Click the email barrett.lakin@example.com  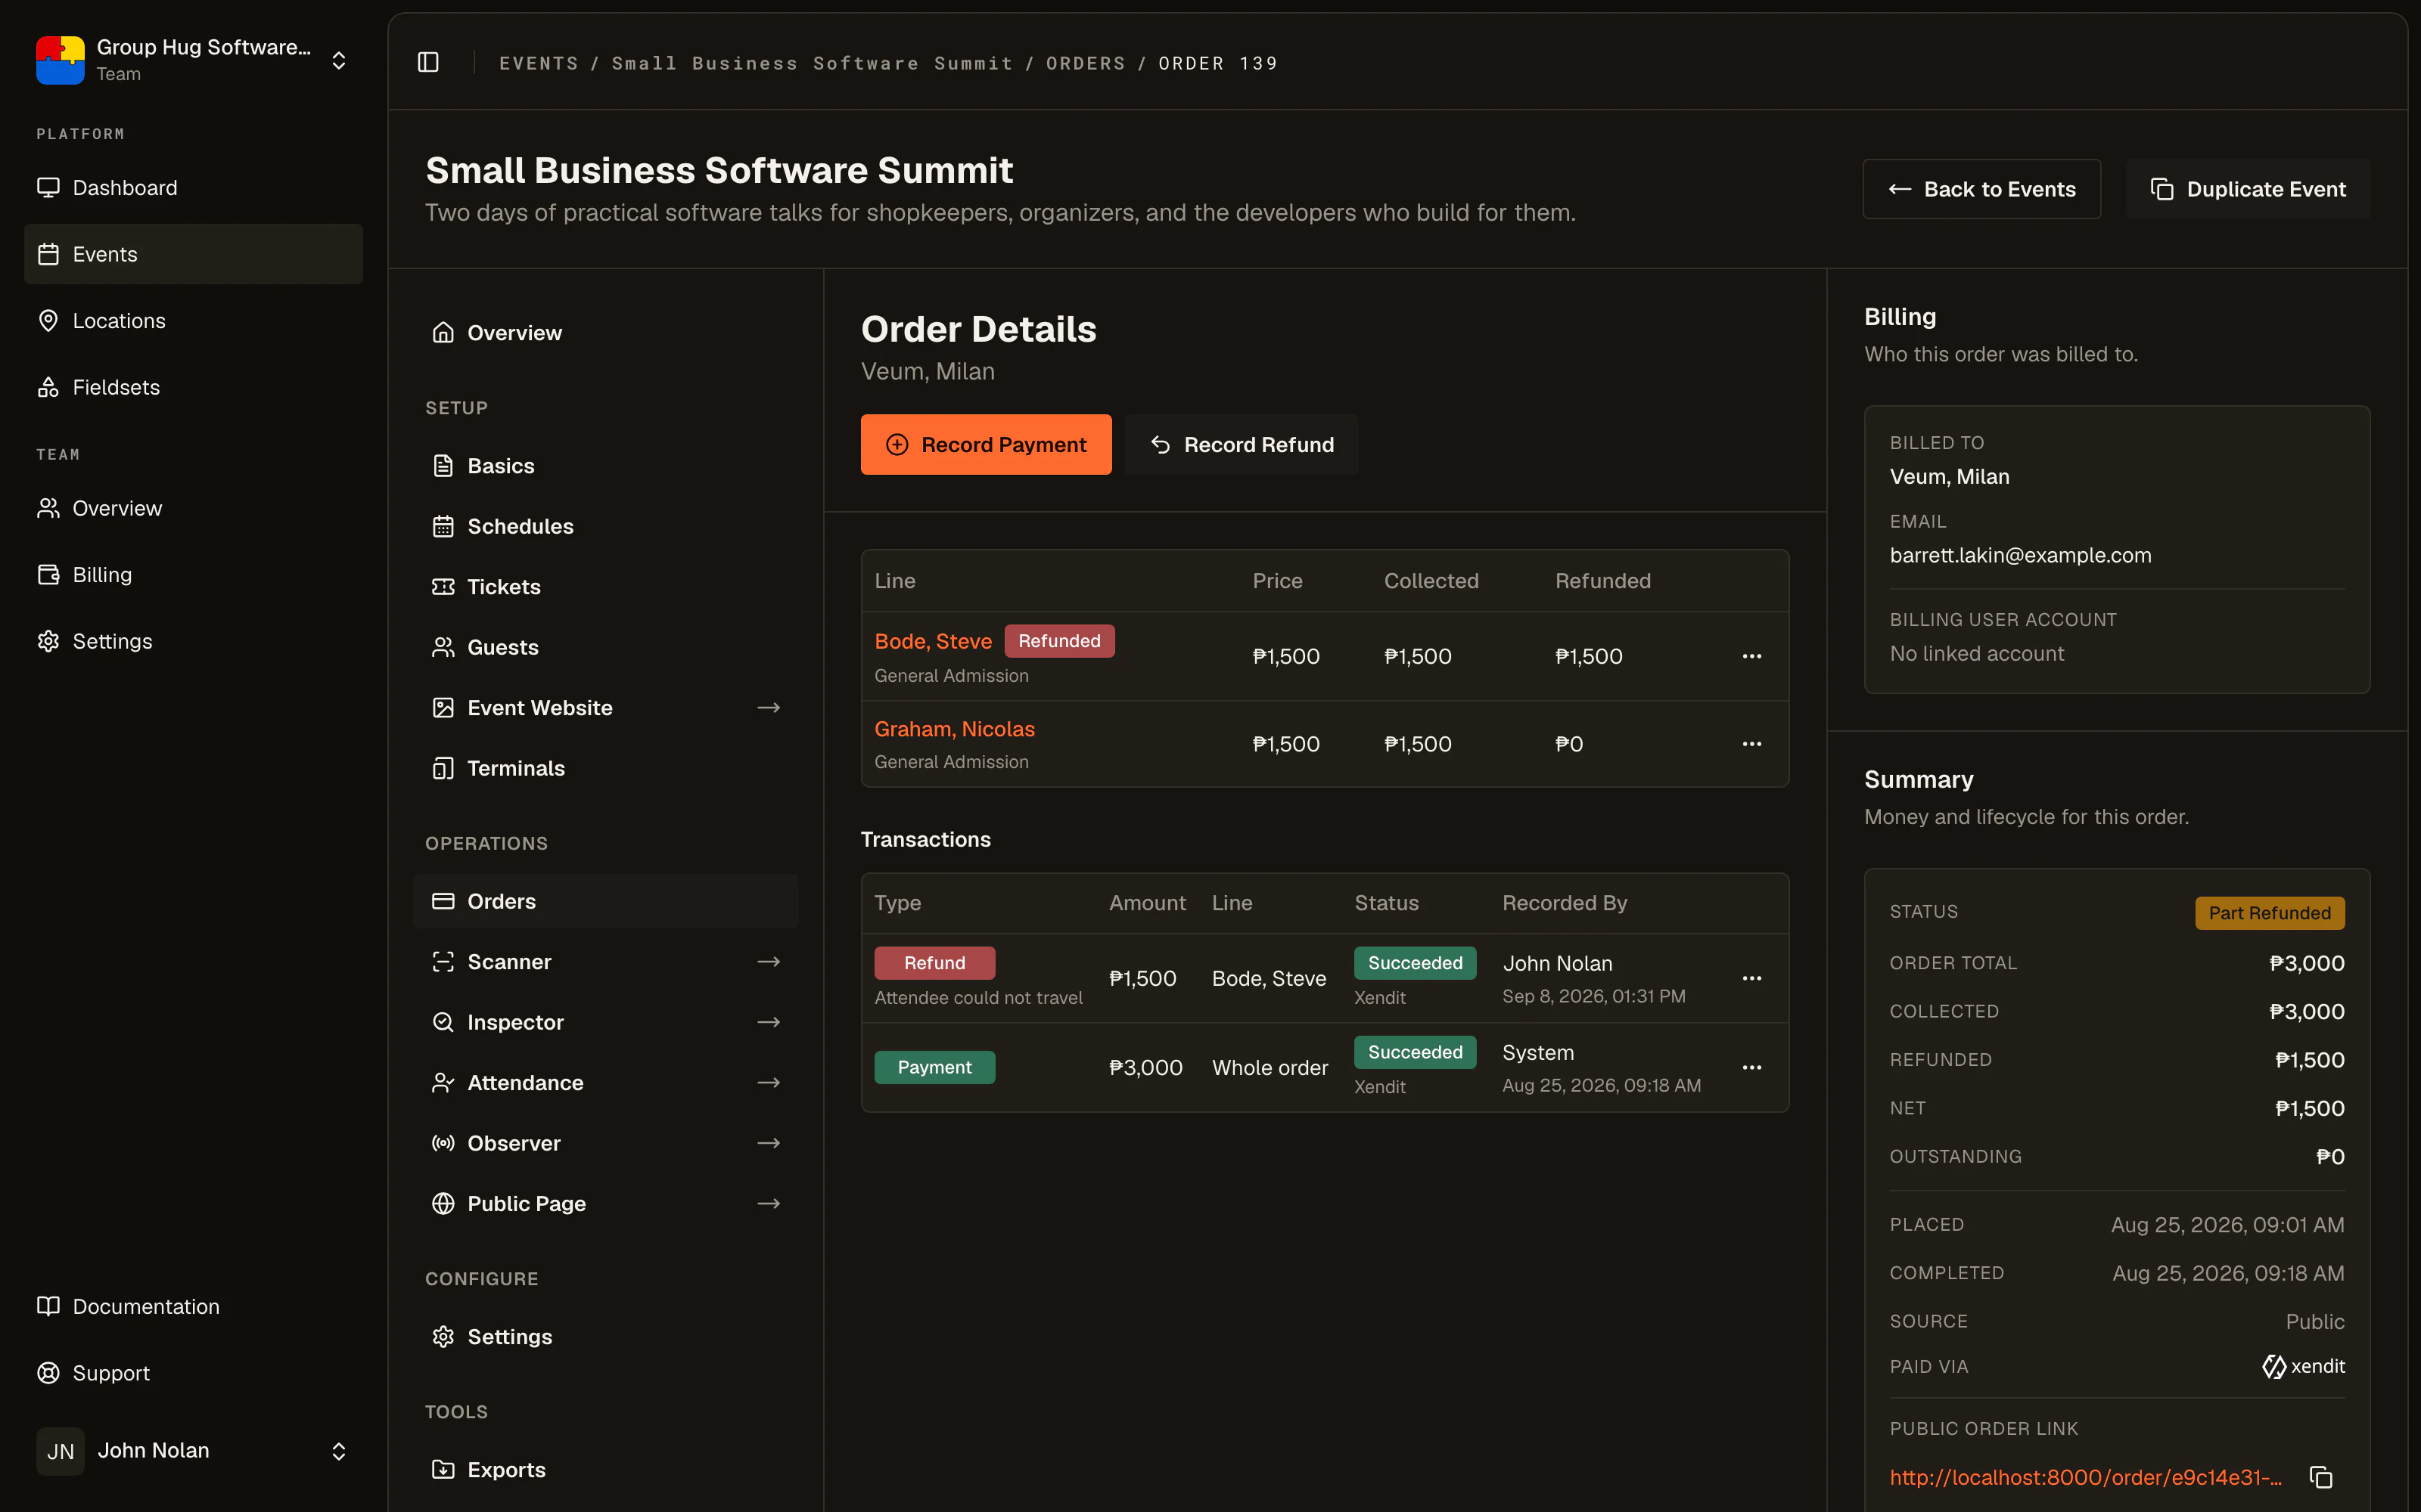click(2020, 555)
